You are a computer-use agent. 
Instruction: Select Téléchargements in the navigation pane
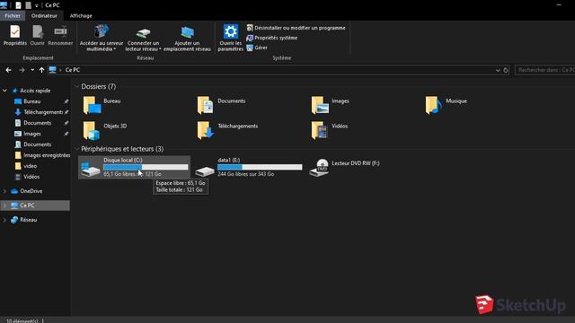tap(43, 112)
